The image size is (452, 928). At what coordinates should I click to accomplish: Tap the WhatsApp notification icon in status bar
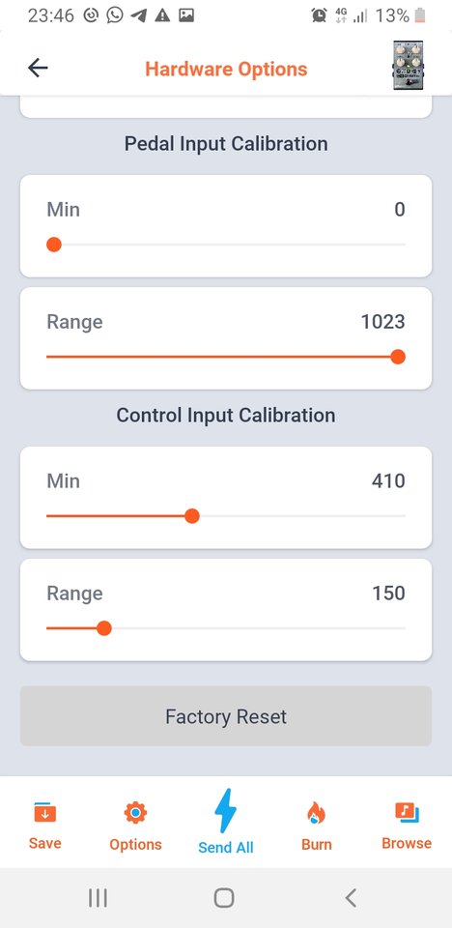point(115,15)
